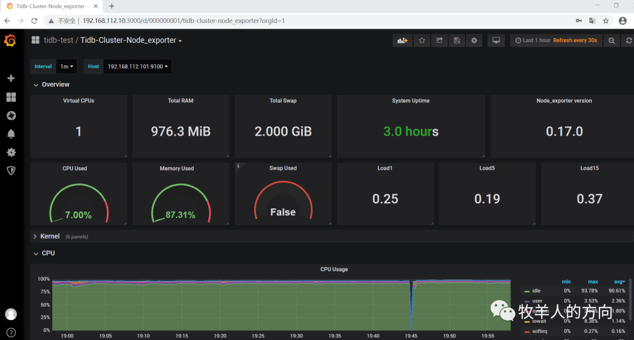The width and height of the screenshot is (634, 340).
Task: Expand the collapsed Kernel row
Action: (x=50, y=236)
